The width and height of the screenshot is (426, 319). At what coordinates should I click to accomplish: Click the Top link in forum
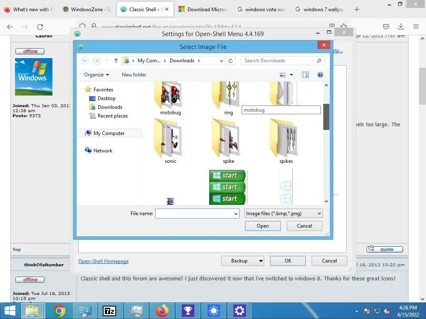point(17,249)
